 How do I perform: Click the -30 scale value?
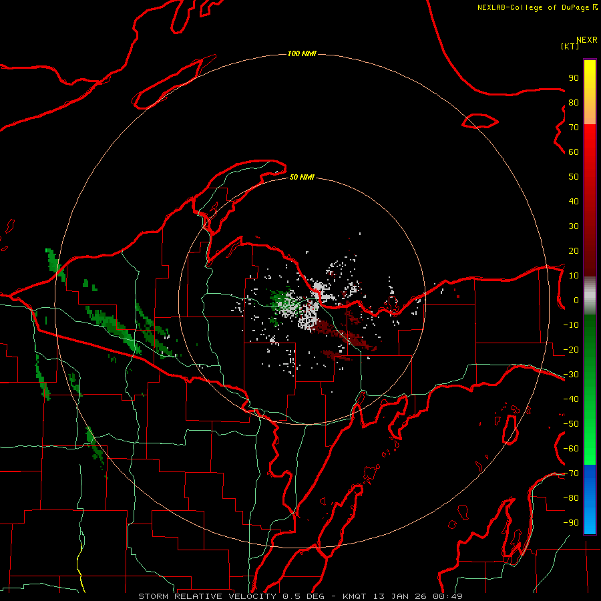571,375
